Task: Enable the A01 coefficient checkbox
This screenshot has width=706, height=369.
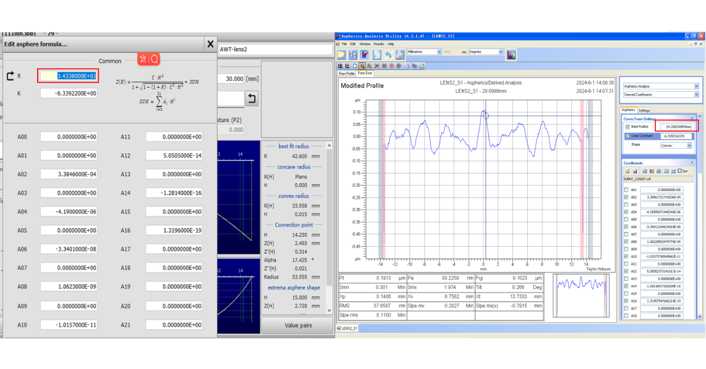Action: [627, 190]
